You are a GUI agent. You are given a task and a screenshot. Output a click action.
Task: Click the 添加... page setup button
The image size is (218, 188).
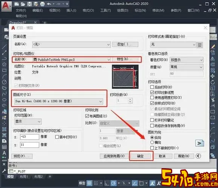pyautogui.click(x=125, y=44)
